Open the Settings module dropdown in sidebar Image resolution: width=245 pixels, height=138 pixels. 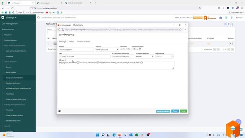[11, 18]
